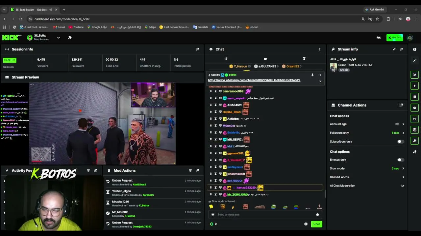Open the Translate bookmark
The image size is (421, 236).
201,27
